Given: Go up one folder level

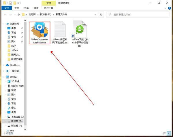Looking at the screenshot, I should click(x=19, y=15).
